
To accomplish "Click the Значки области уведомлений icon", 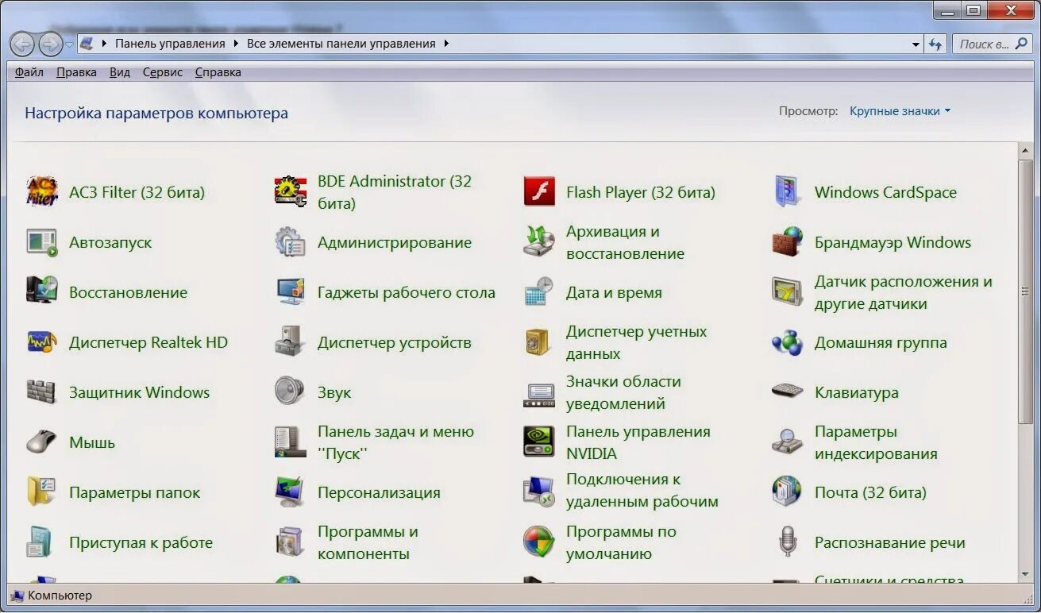I will [x=539, y=394].
